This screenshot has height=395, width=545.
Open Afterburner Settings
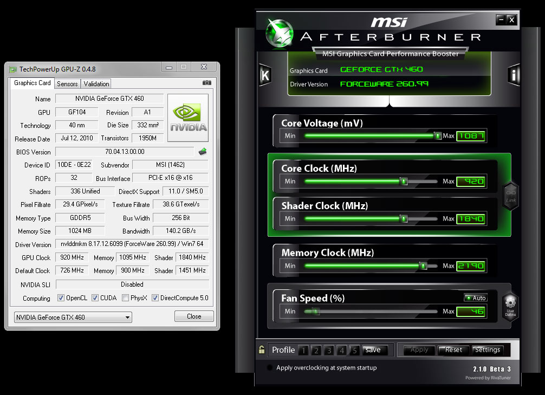[x=488, y=350]
